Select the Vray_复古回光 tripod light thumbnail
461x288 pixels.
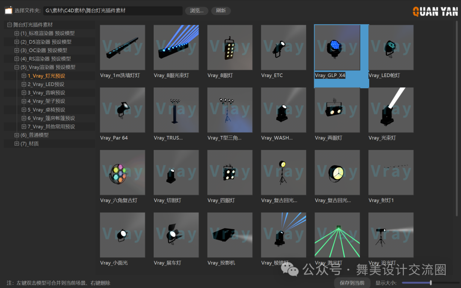pyautogui.click(x=283, y=172)
